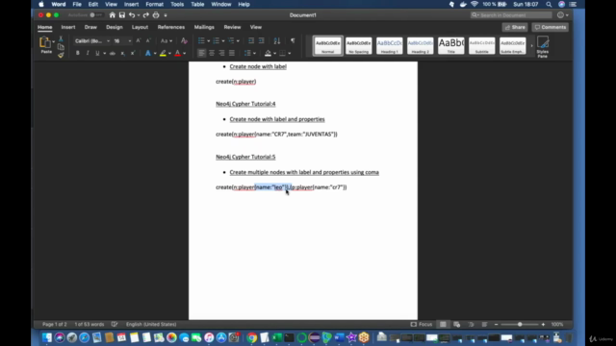Activate the Format Painter brush
616x346 pixels.
point(61,55)
